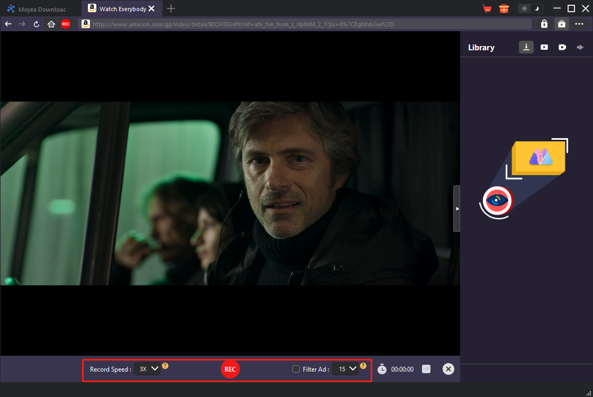Click the Record Speed label

pos(111,369)
